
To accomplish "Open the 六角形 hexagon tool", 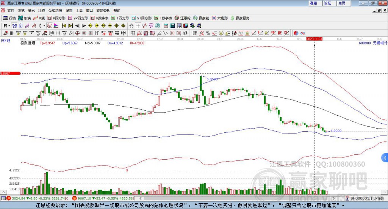I will click(x=220, y=18).
